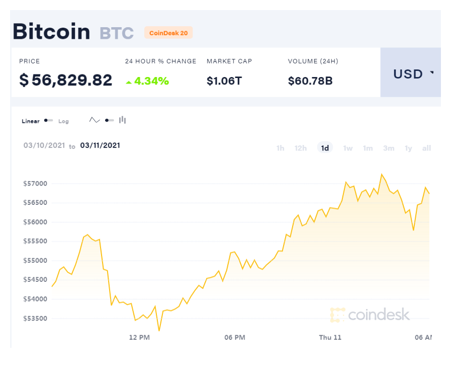Open the USD currency dropdown

tap(410, 72)
